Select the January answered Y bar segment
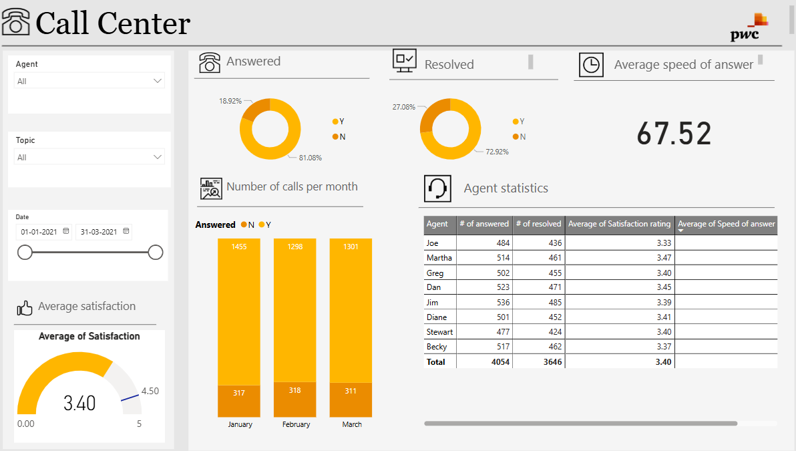The height and width of the screenshot is (451, 796). click(239, 311)
